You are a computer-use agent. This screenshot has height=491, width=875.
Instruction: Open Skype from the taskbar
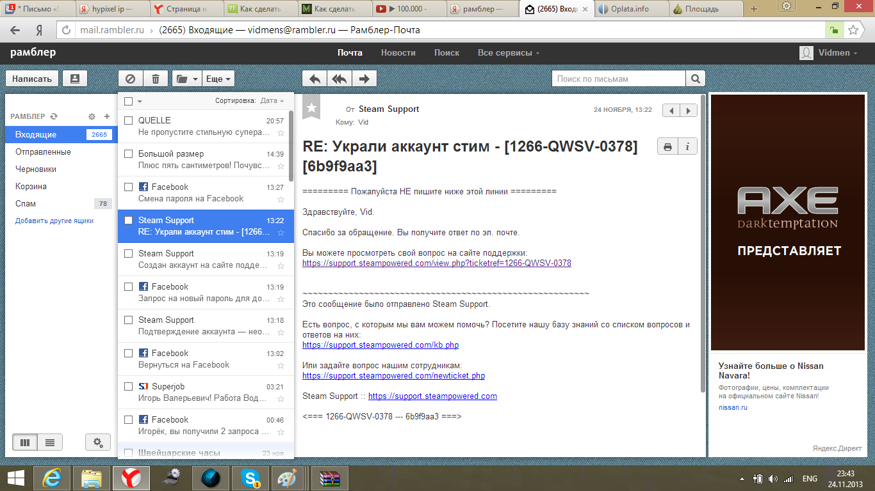[x=250, y=478]
